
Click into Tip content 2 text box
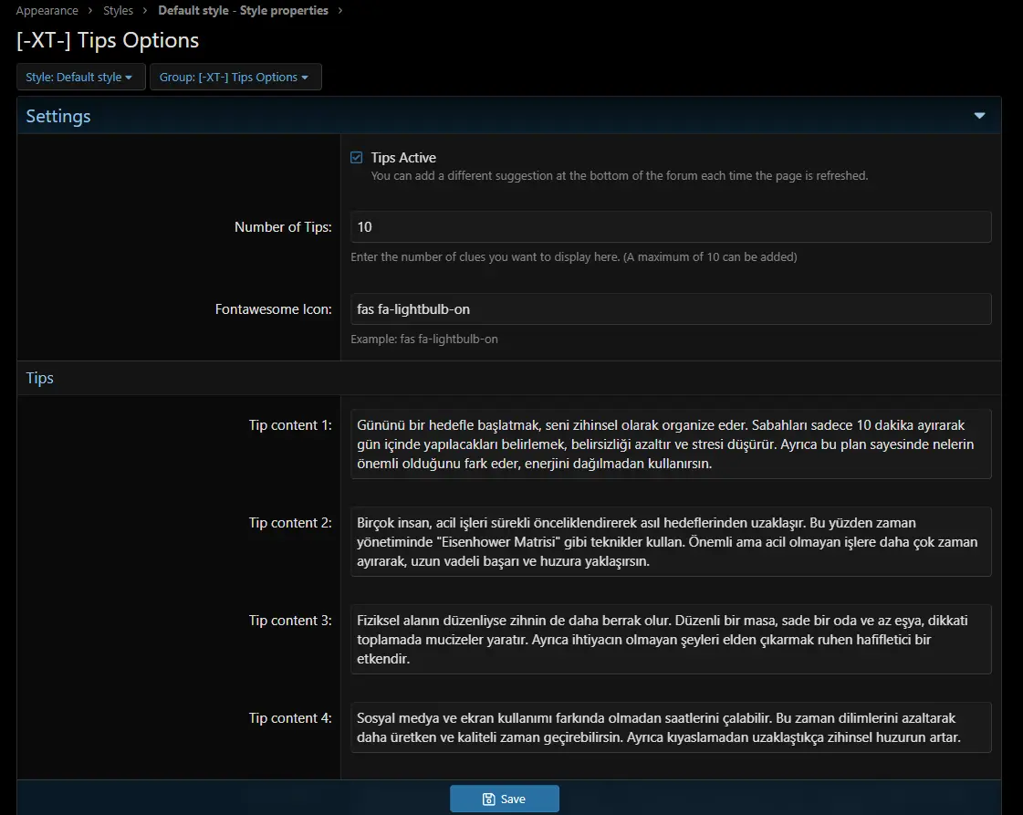[x=670, y=542]
